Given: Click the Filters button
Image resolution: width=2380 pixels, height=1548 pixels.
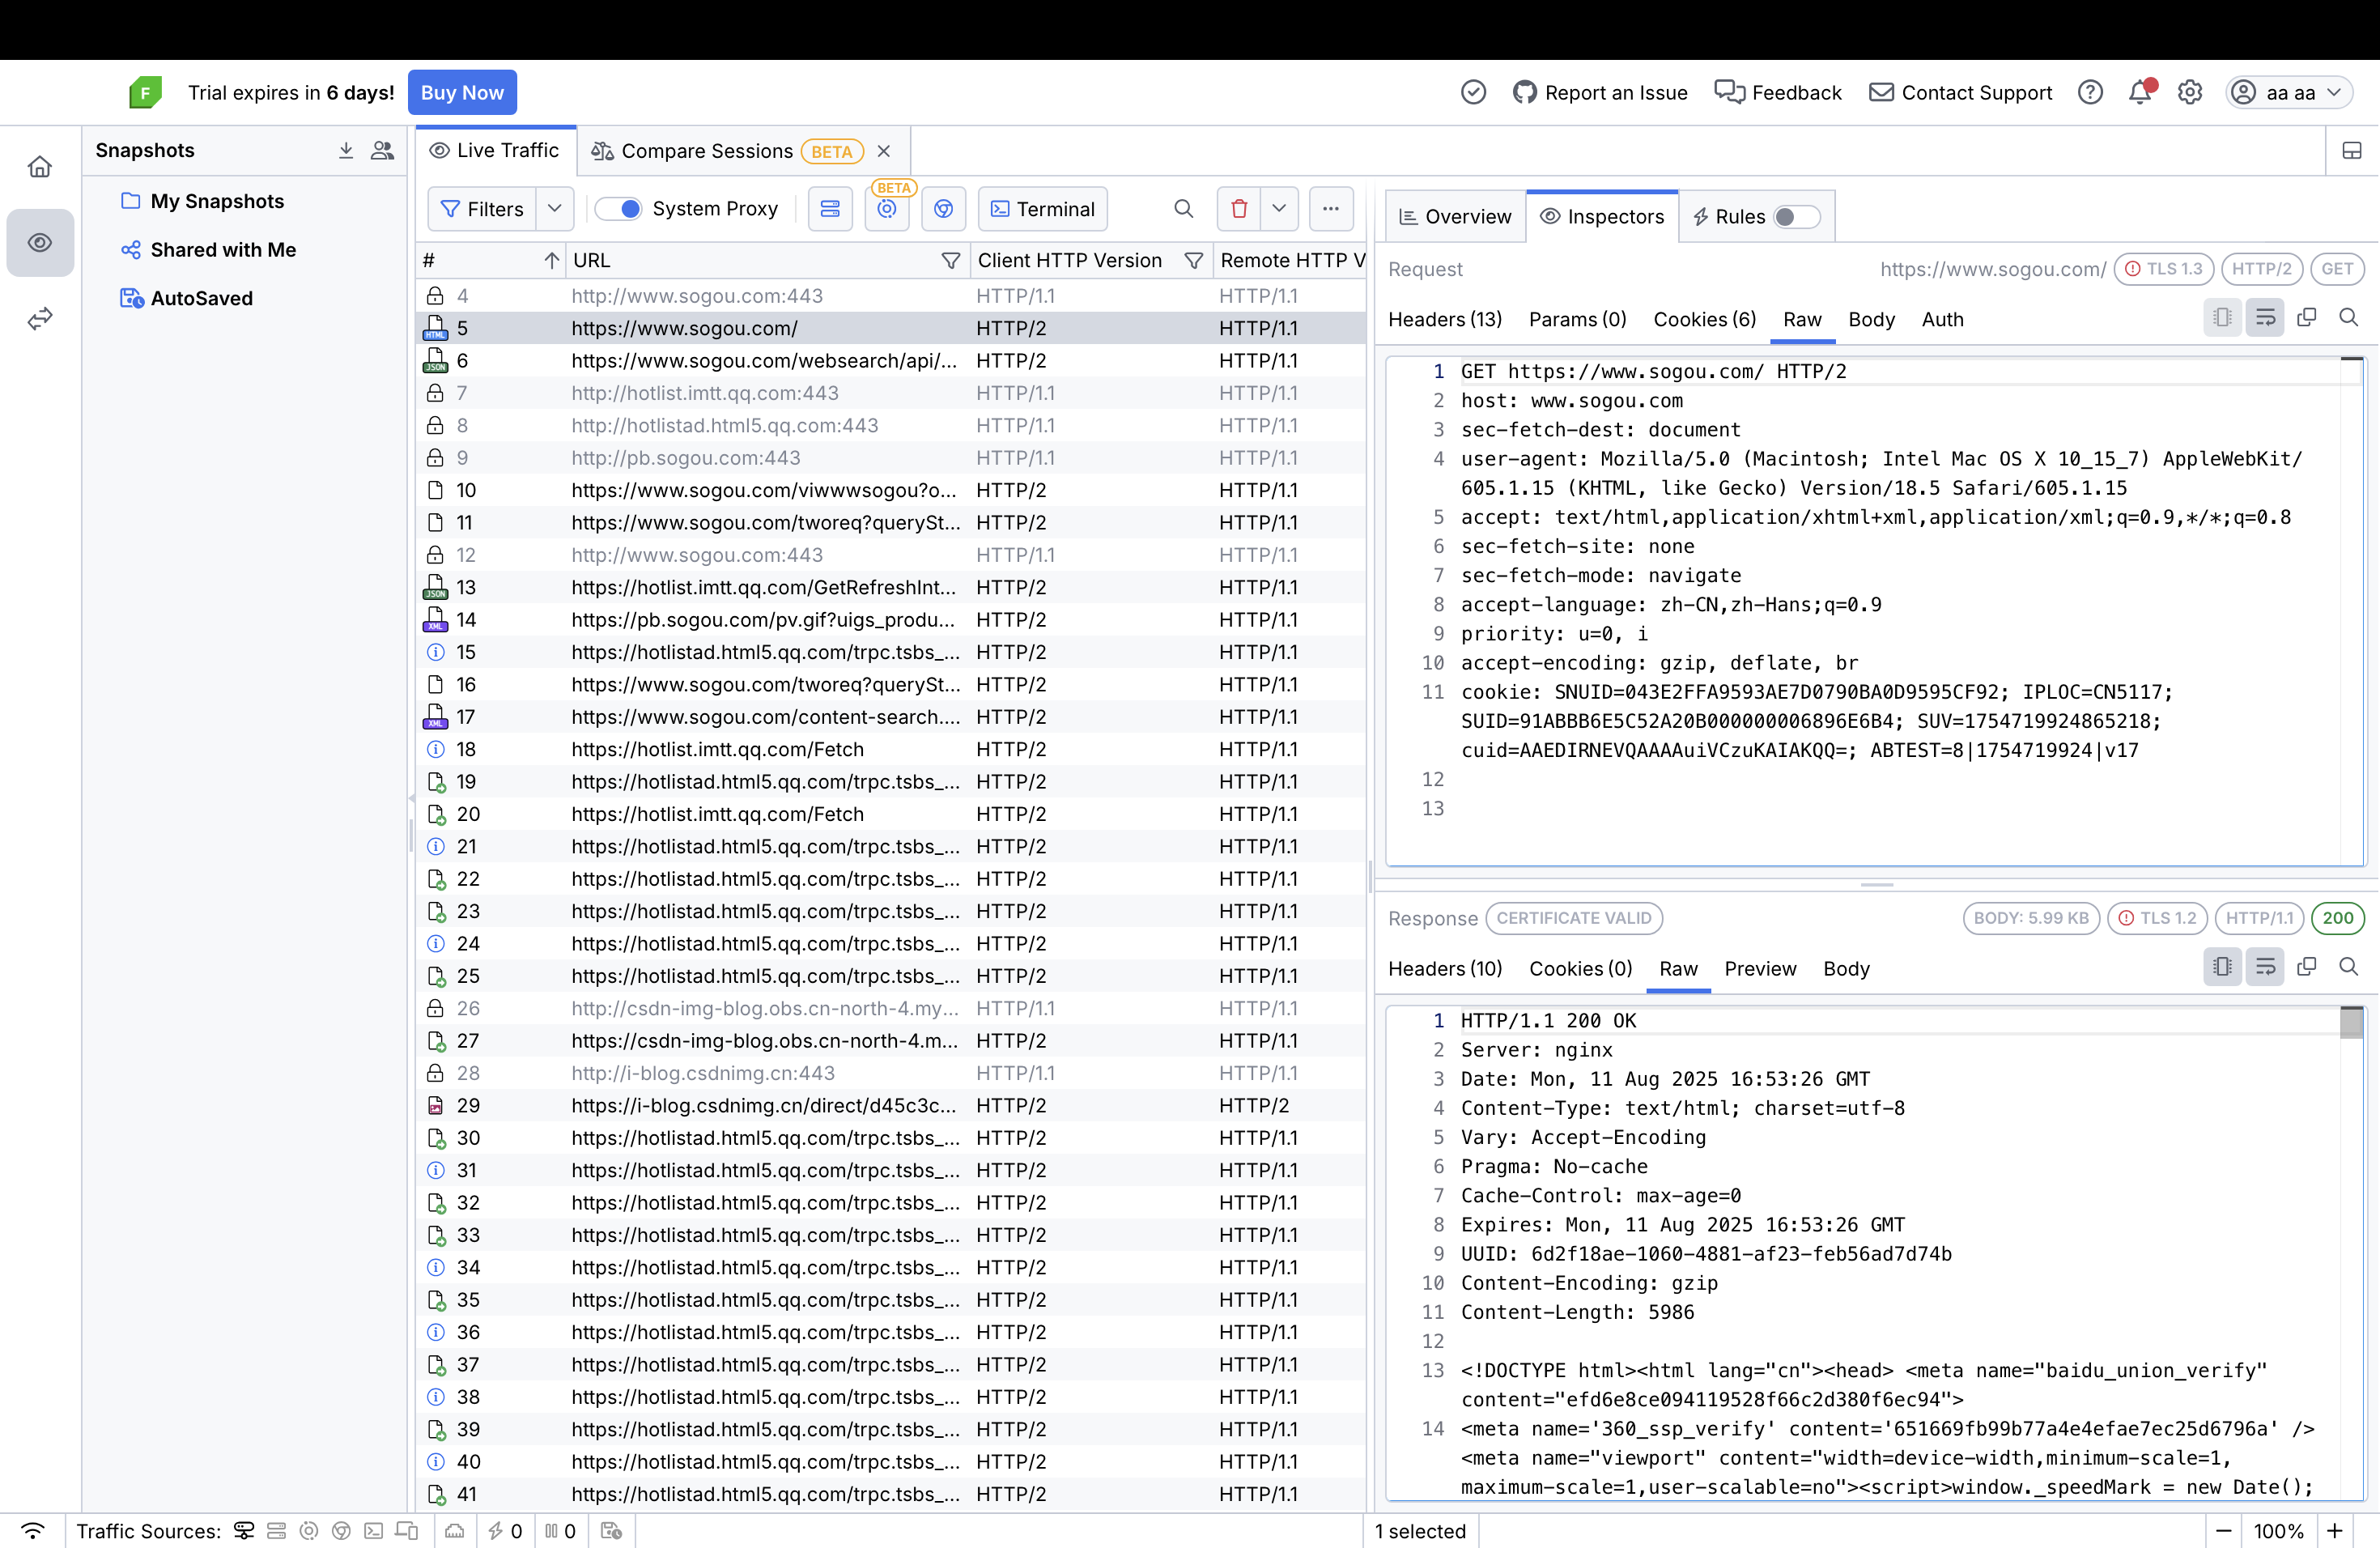Looking at the screenshot, I should pyautogui.click(x=482, y=208).
